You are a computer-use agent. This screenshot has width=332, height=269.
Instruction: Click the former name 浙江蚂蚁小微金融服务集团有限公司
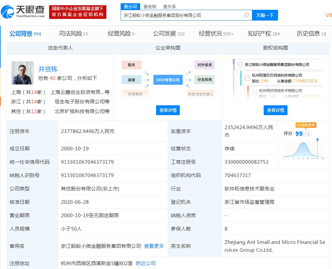pyautogui.click(x=101, y=246)
